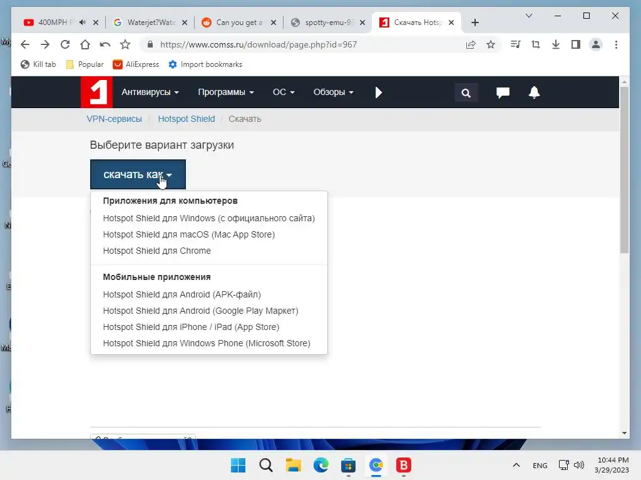Expand the ОС menu
The height and width of the screenshot is (480, 641).
click(x=284, y=92)
